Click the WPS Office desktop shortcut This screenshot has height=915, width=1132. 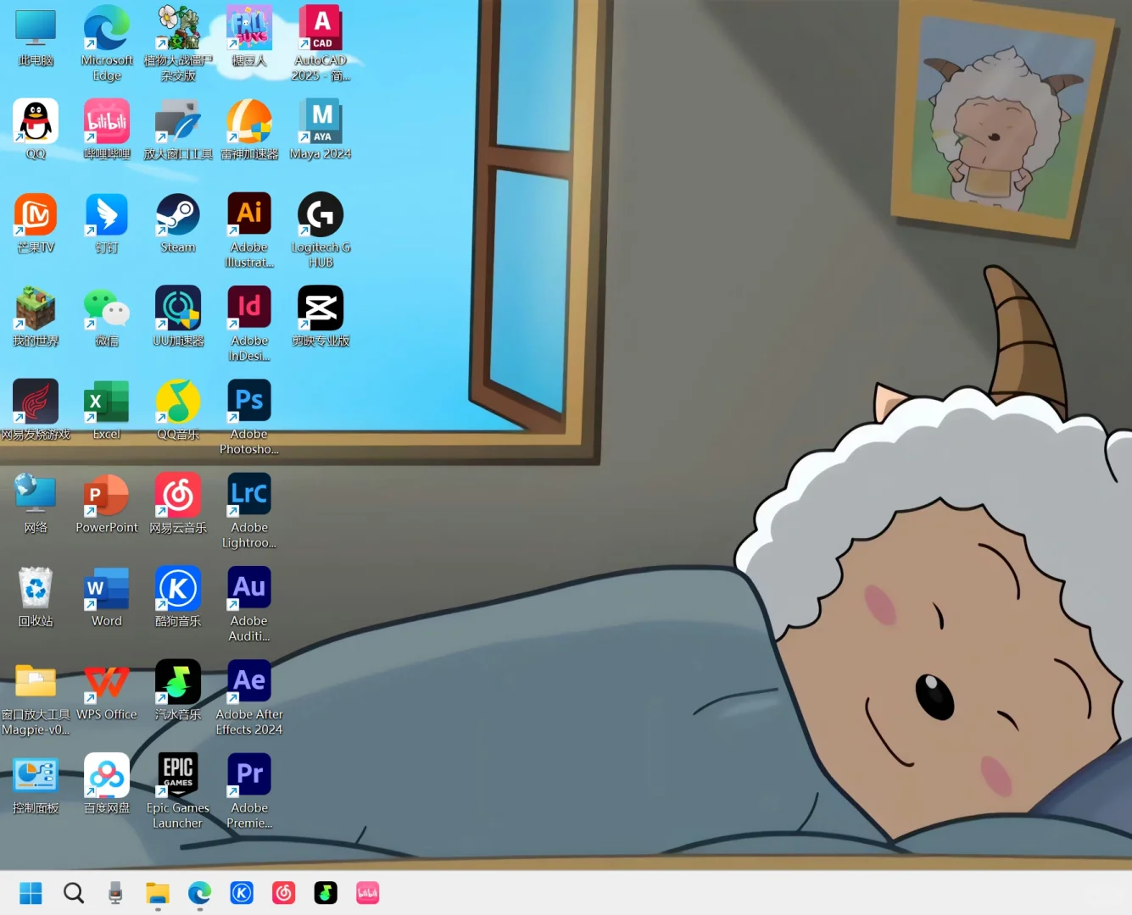pyautogui.click(x=107, y=690)
